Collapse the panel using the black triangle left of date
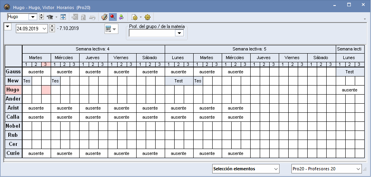The height and width of the screenshot is (177, 371). pos(8,26)
